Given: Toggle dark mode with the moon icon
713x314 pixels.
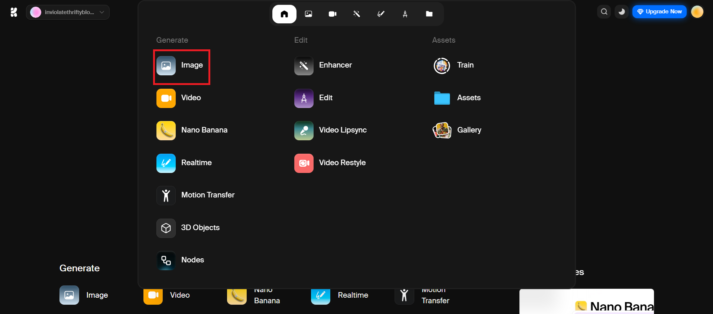Looking at the screenshot, I should [622, 12].
